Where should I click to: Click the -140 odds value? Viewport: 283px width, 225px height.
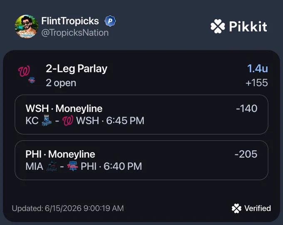246,109
